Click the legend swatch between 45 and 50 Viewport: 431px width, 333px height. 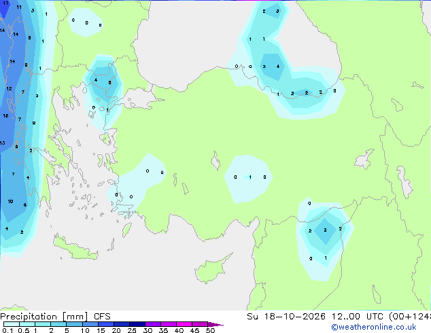click(x=200, y=324)
